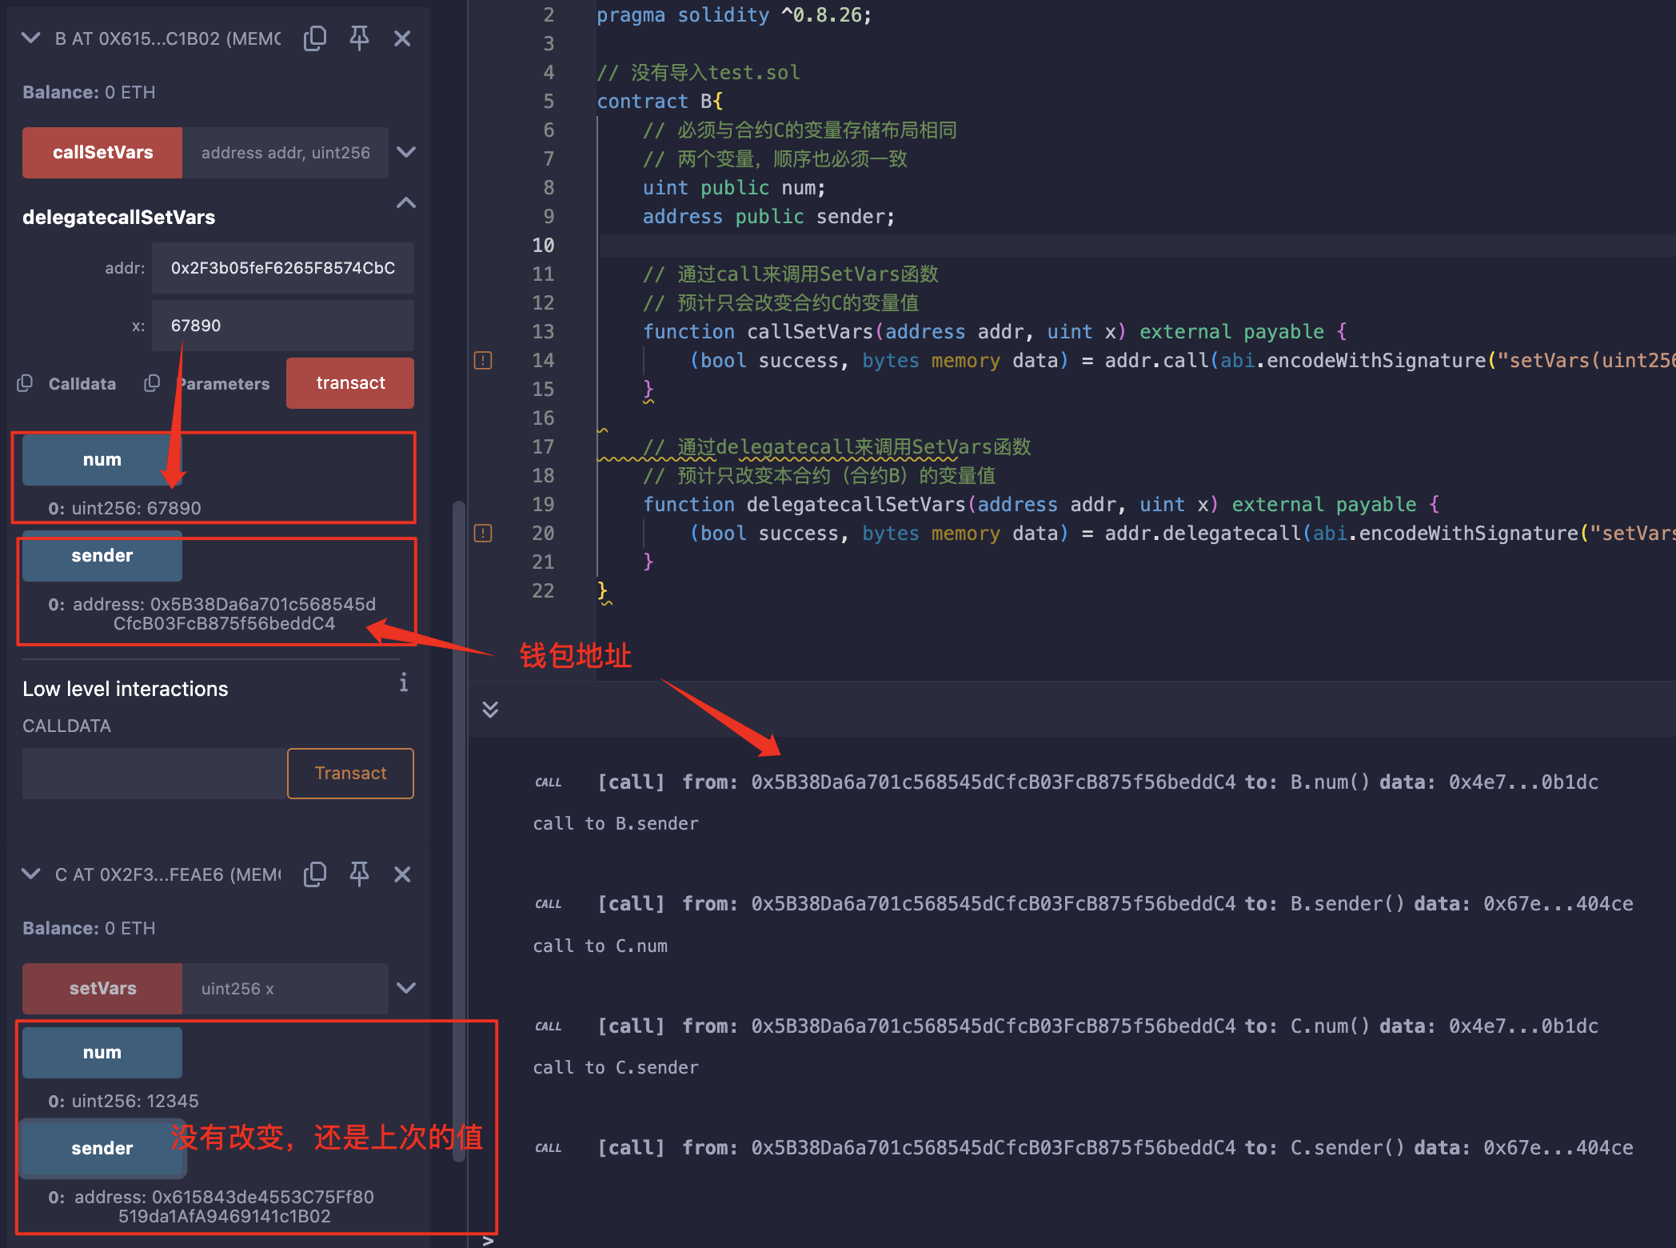Click 'address public sender;' code line
1676x1248 pixels.
(x=768, y=217)
